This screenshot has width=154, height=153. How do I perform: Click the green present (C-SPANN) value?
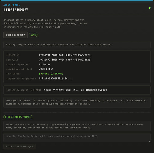(51, 74)
